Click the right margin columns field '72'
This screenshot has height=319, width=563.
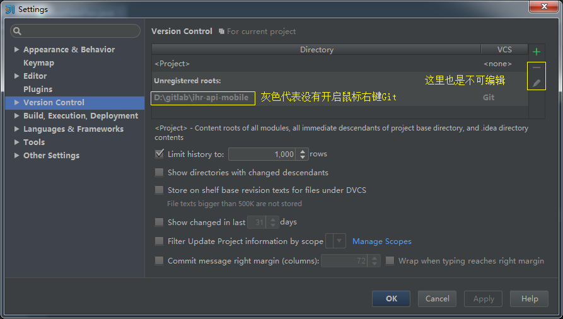click(x=345, y=261)
